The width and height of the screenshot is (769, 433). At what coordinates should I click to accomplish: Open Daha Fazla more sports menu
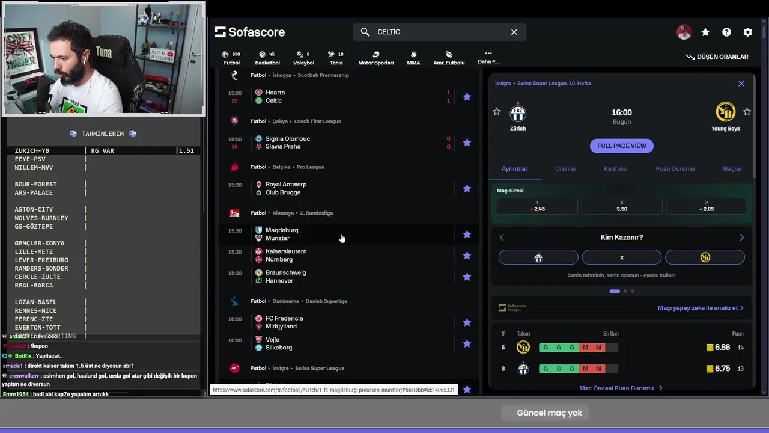coord(488,57)
